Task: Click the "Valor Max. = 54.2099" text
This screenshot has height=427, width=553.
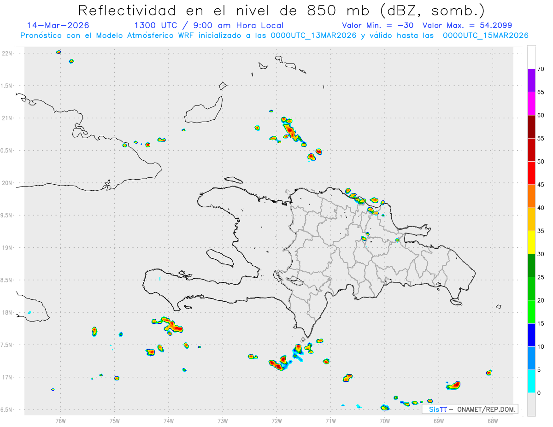Action: [x=467, y=25]
